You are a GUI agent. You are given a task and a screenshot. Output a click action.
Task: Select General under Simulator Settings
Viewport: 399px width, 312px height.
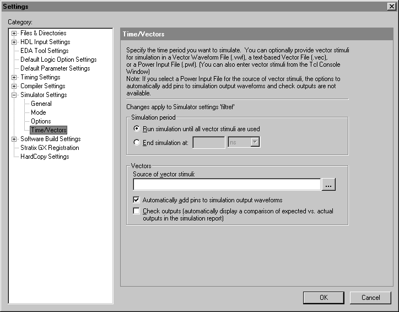click(41, 104)
